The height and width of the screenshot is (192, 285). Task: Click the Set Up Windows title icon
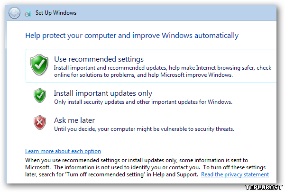[x=28, y=13]
